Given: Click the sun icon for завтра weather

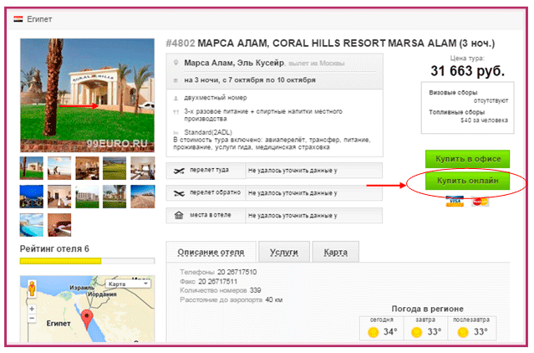Looking at the screenshot, I should [417, 331].
